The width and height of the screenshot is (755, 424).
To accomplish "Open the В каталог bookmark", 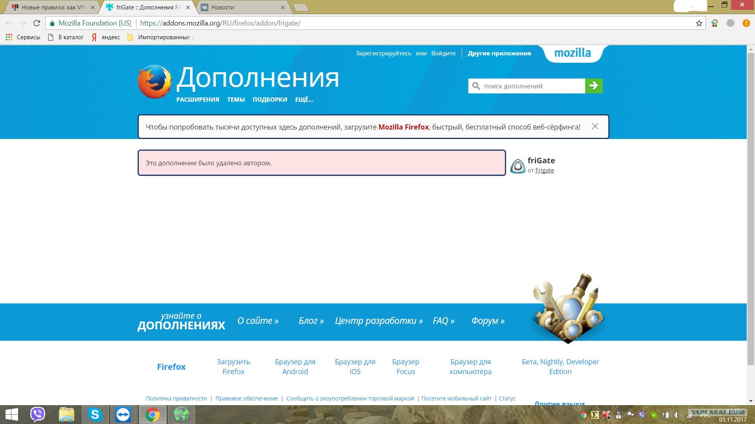I will coord(66,37).
